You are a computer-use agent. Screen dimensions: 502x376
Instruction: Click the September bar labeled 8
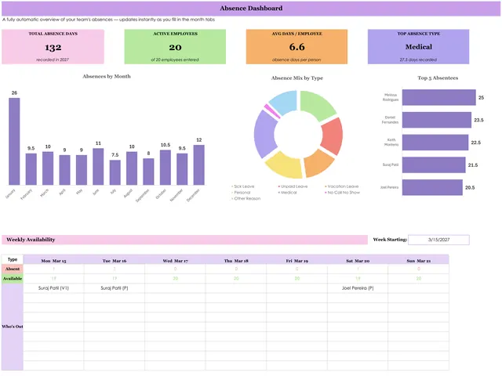tap(148, 172)
